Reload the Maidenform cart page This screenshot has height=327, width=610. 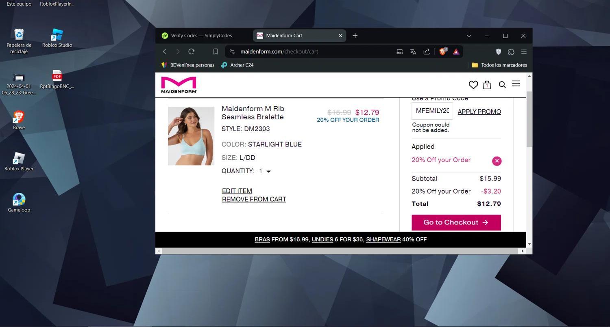[192, 52]
